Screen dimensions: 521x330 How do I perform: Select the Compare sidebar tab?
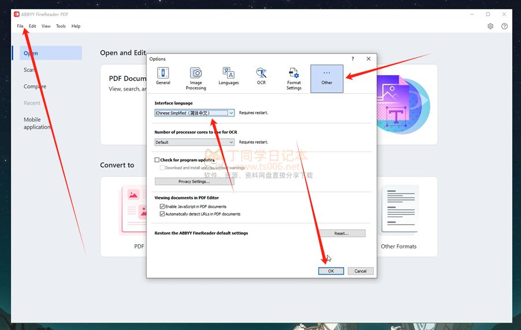[35, 87]
